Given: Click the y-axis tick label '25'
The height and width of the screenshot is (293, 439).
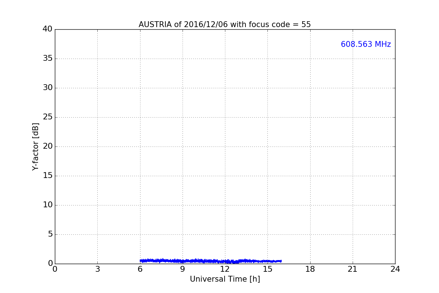Looking at the screenshot, I should tap(48, 117).
